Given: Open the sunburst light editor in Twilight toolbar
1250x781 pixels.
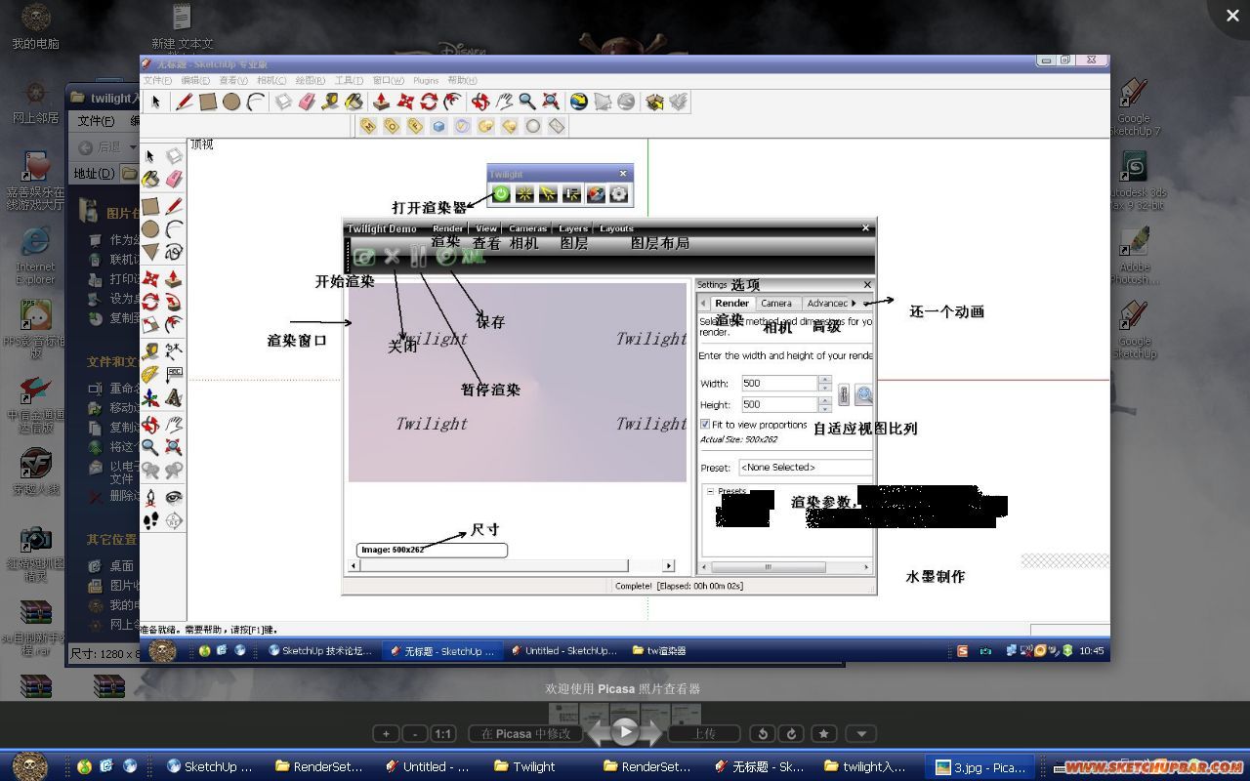Looking at the screenshot, I should point(524,194).
